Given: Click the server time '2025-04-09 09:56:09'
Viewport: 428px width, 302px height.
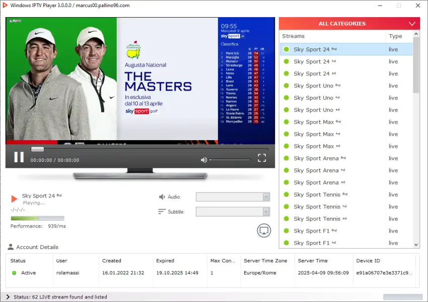Looking at the screenshot, I should [323, 273].
